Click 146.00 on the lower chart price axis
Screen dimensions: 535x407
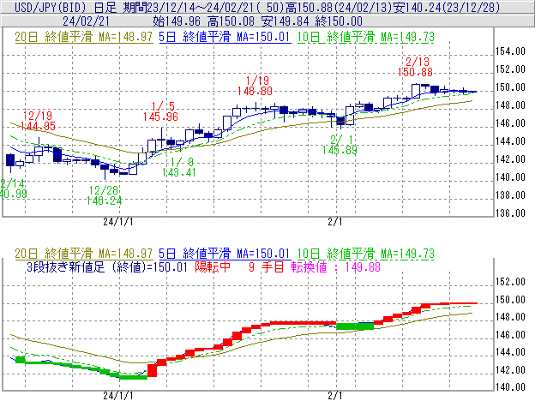[x=510, y=335]
